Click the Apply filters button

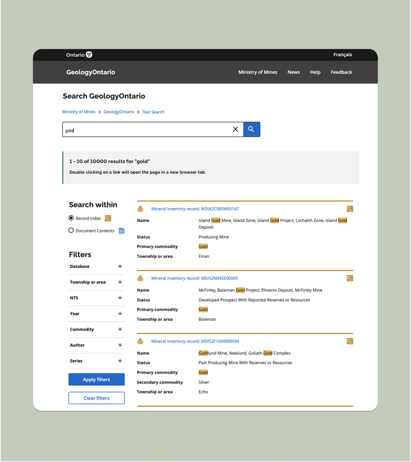click(96, 379)
